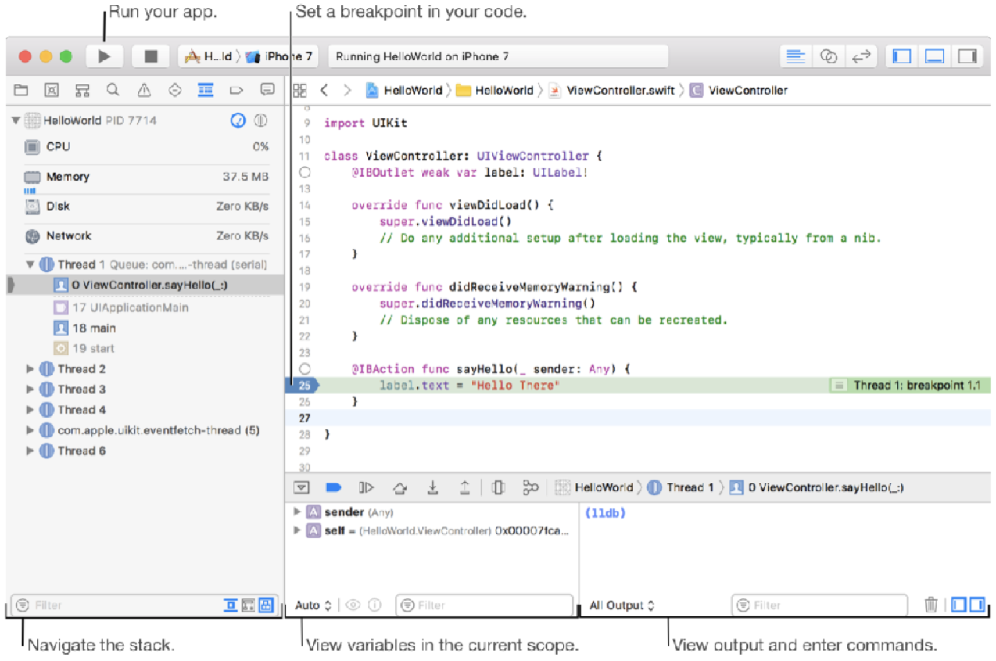Click the Stop button in toolbar

(151, 56)
